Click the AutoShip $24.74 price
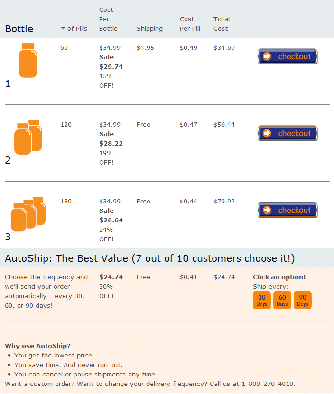This screenshot has height=394, width=334. (111, 277)
